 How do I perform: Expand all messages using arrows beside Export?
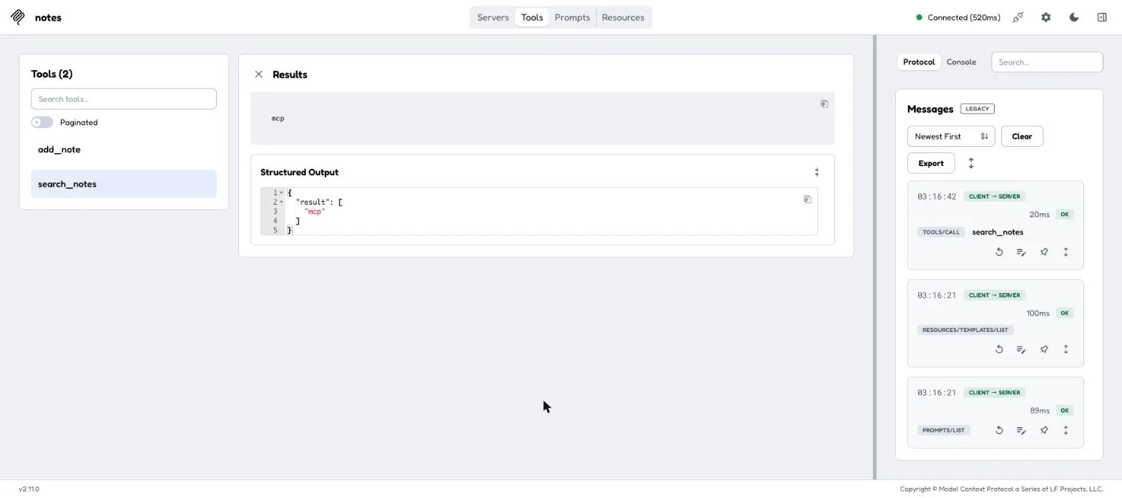tap(971, 163)
